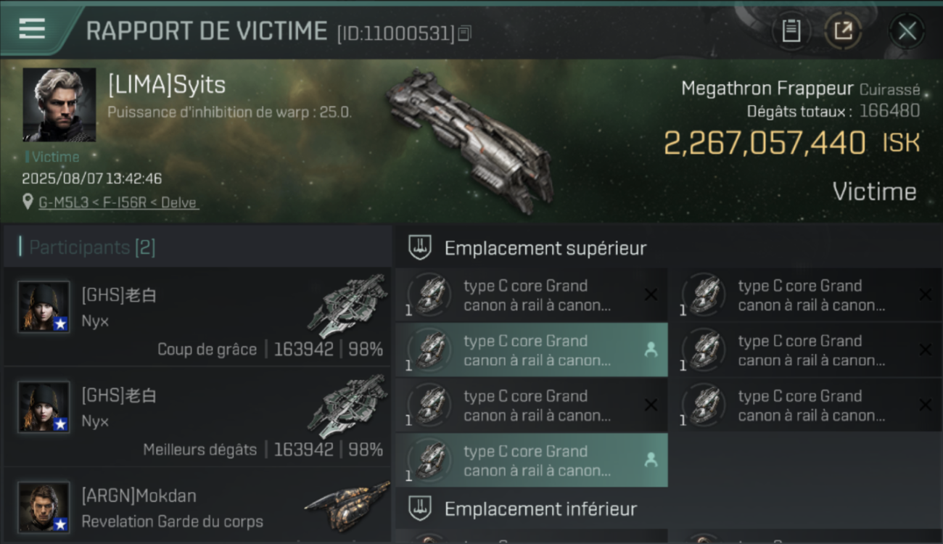Select the Mokdan Revelation Garde du corps entry

(x=197, y=507)
